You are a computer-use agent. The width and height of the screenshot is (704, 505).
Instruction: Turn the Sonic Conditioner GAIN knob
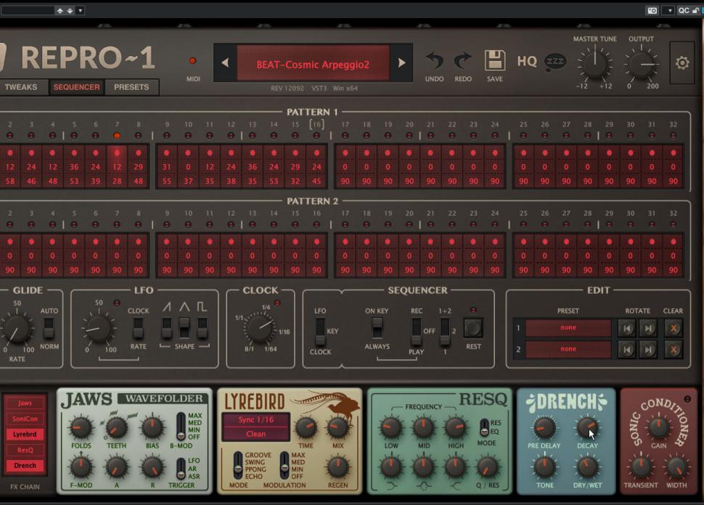coord(659,428)
